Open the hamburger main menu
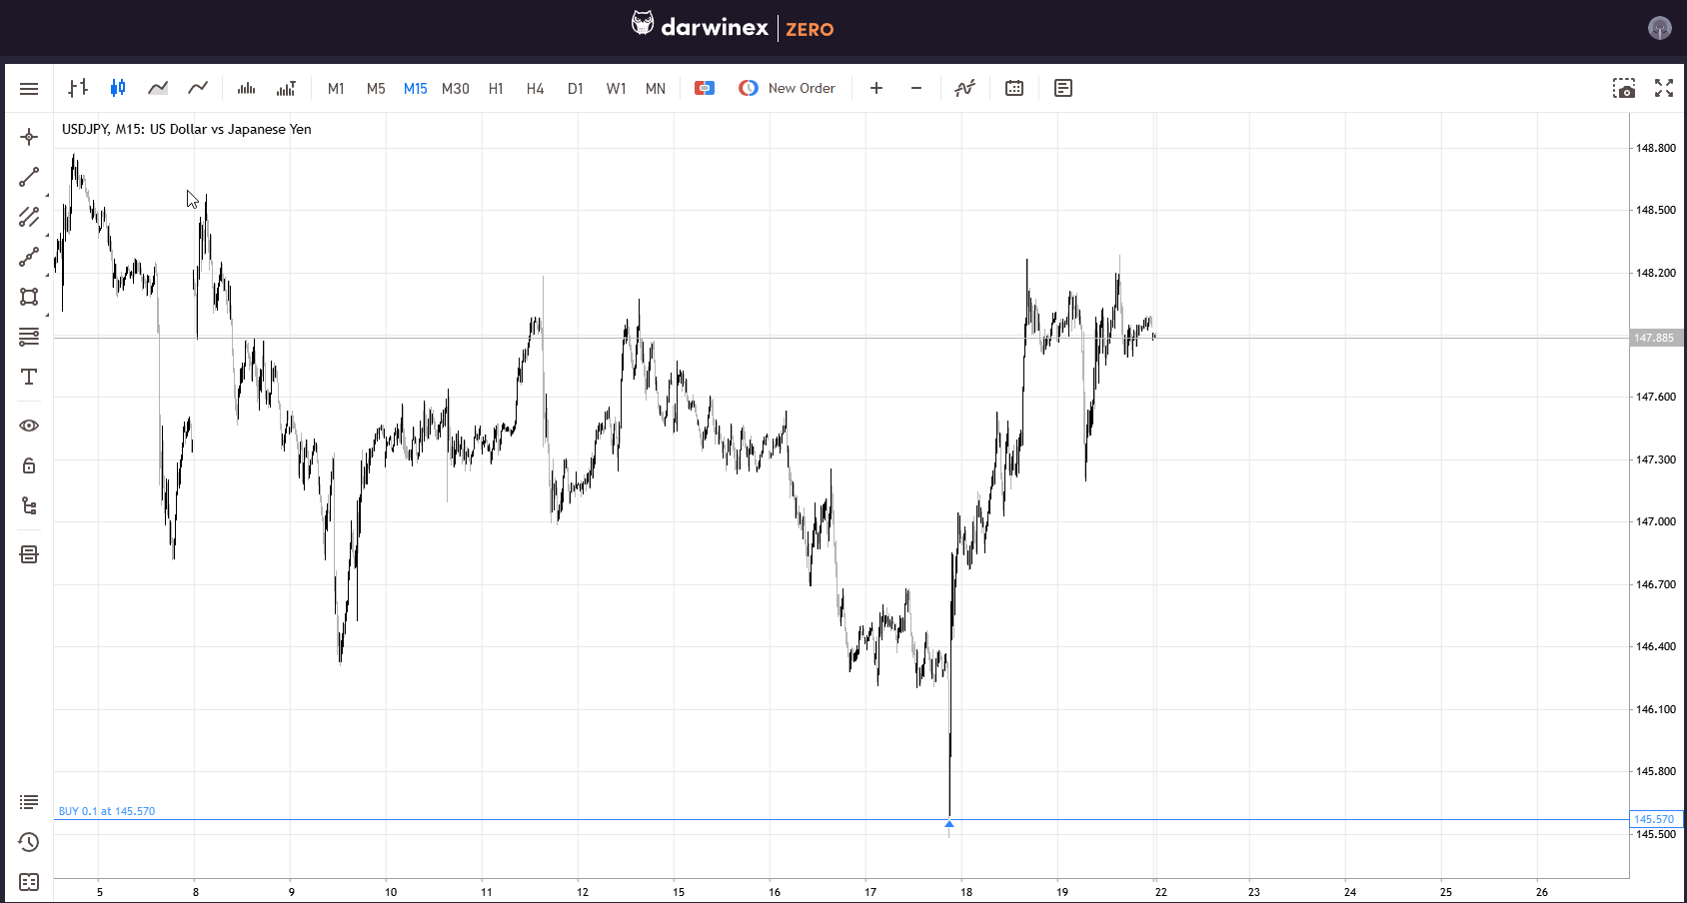The image size is (1687, 903). [29, 89]
